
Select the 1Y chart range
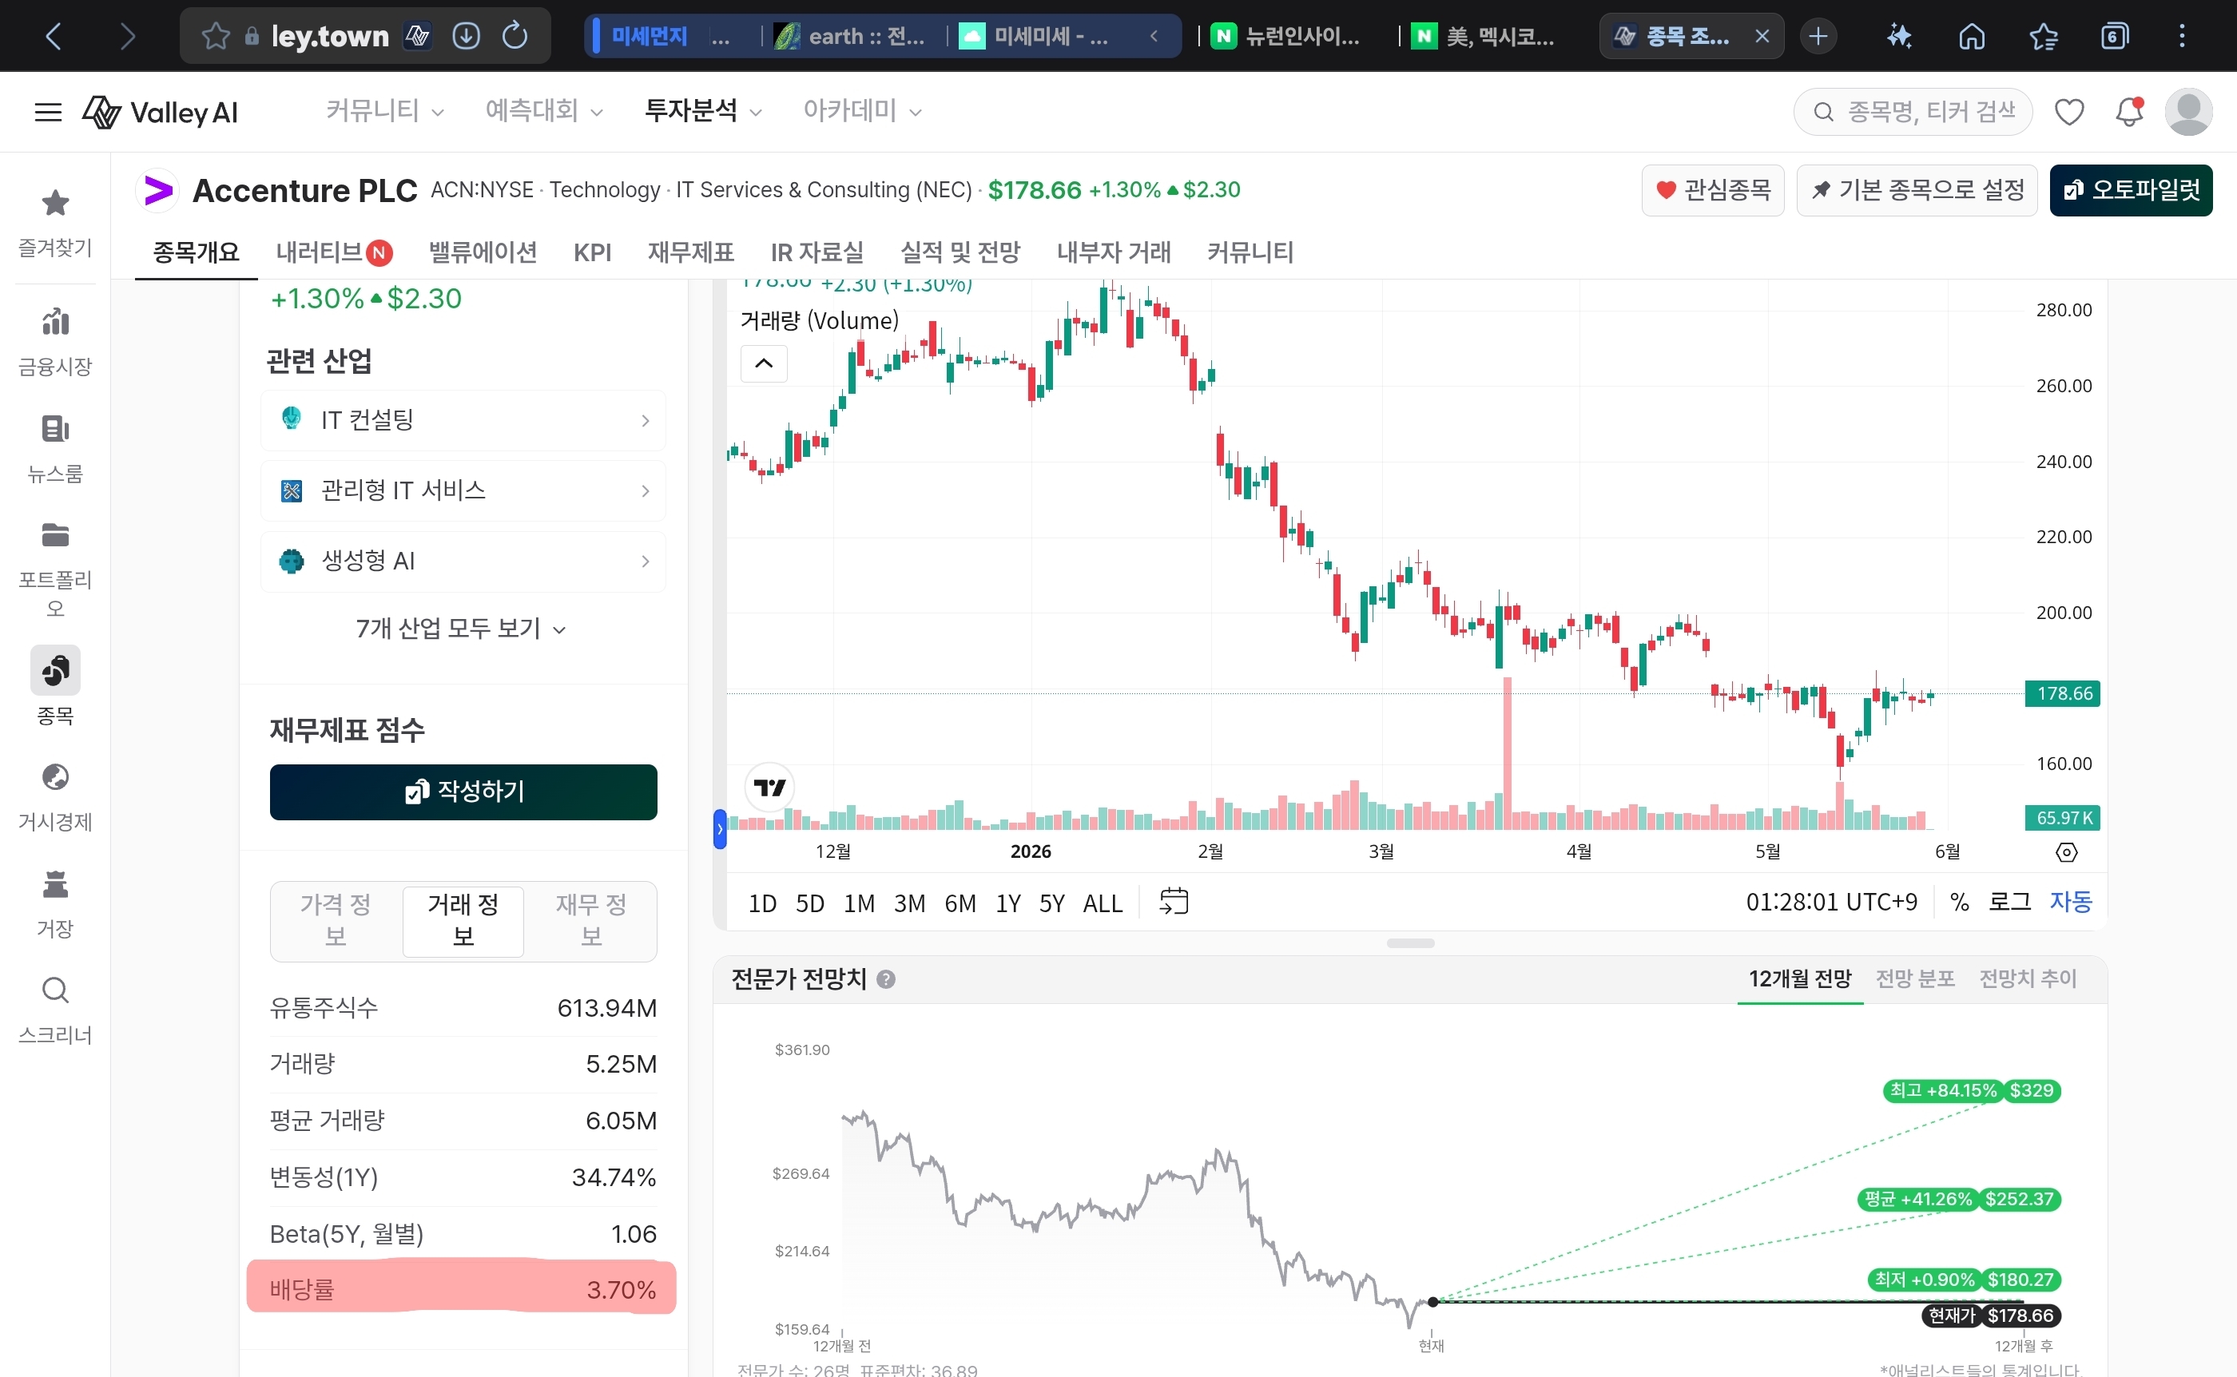1008,903
